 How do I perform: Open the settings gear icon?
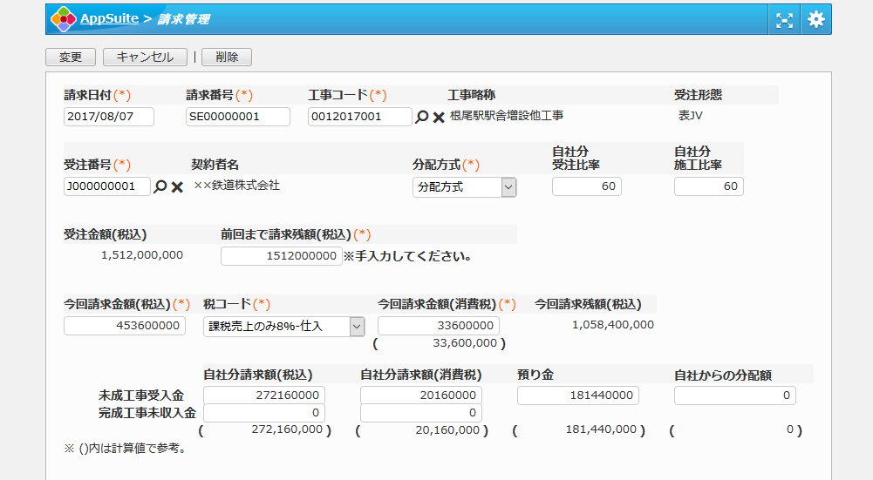tap(815, 19)
